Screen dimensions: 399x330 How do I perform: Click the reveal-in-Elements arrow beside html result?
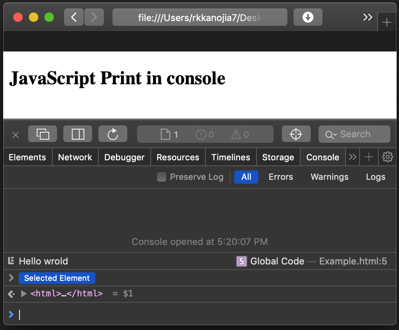[x=11, y=294]
